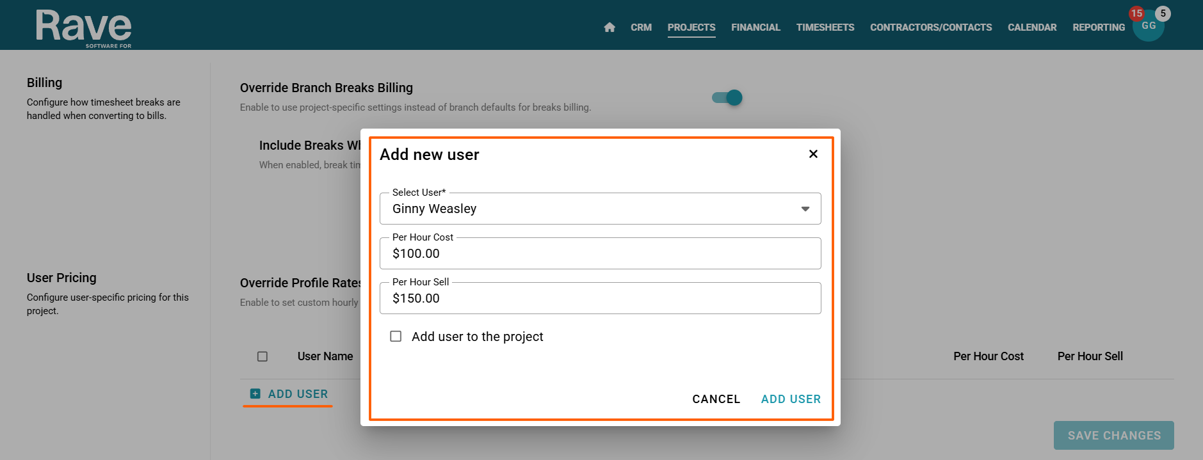Click the Rave logo
This screenshot has width=1203, height=460.
[84, 28]
